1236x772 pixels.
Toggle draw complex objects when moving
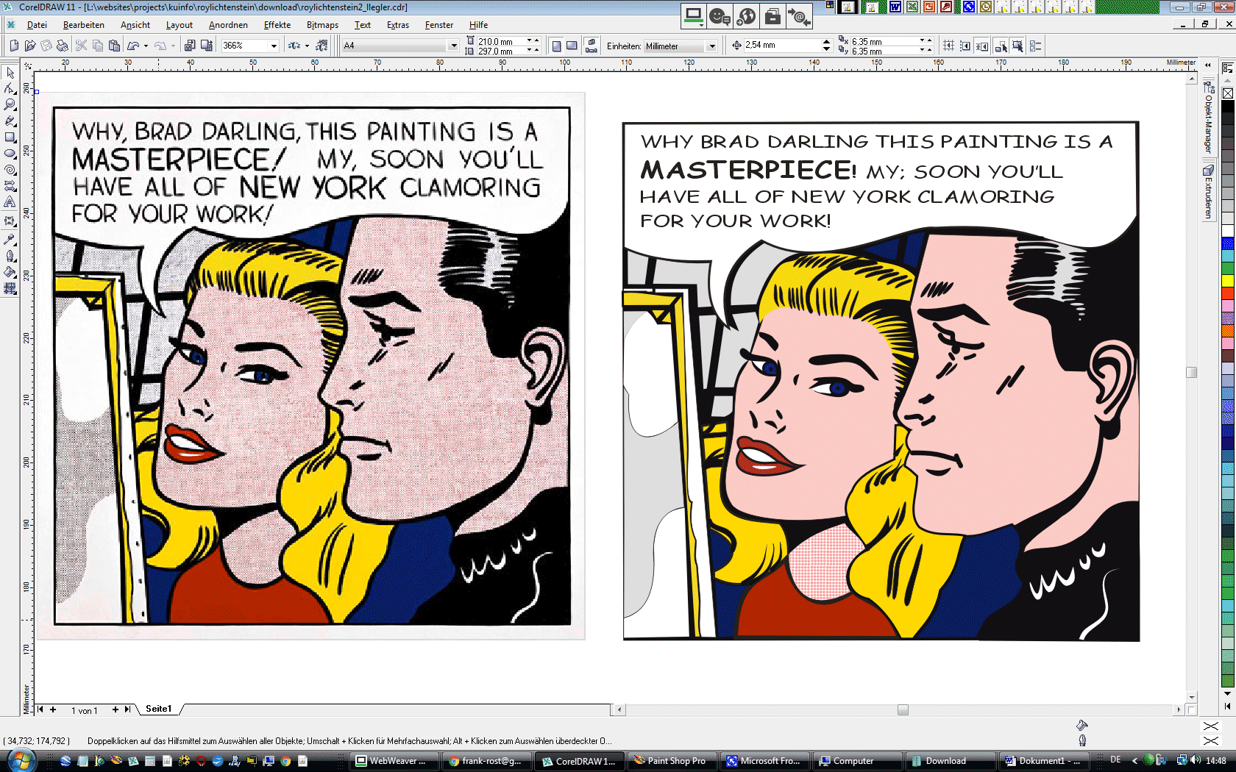point(1001,46)
